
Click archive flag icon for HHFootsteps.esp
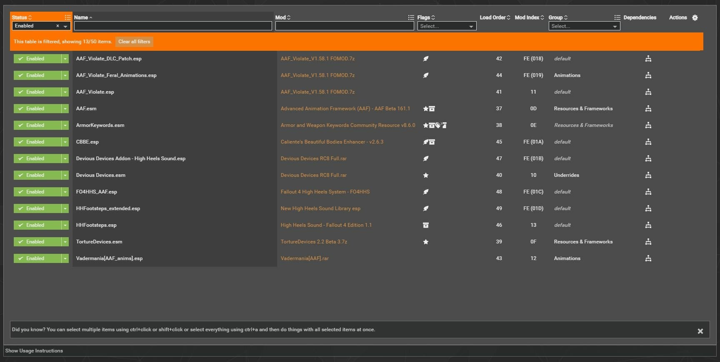point(426,225)
